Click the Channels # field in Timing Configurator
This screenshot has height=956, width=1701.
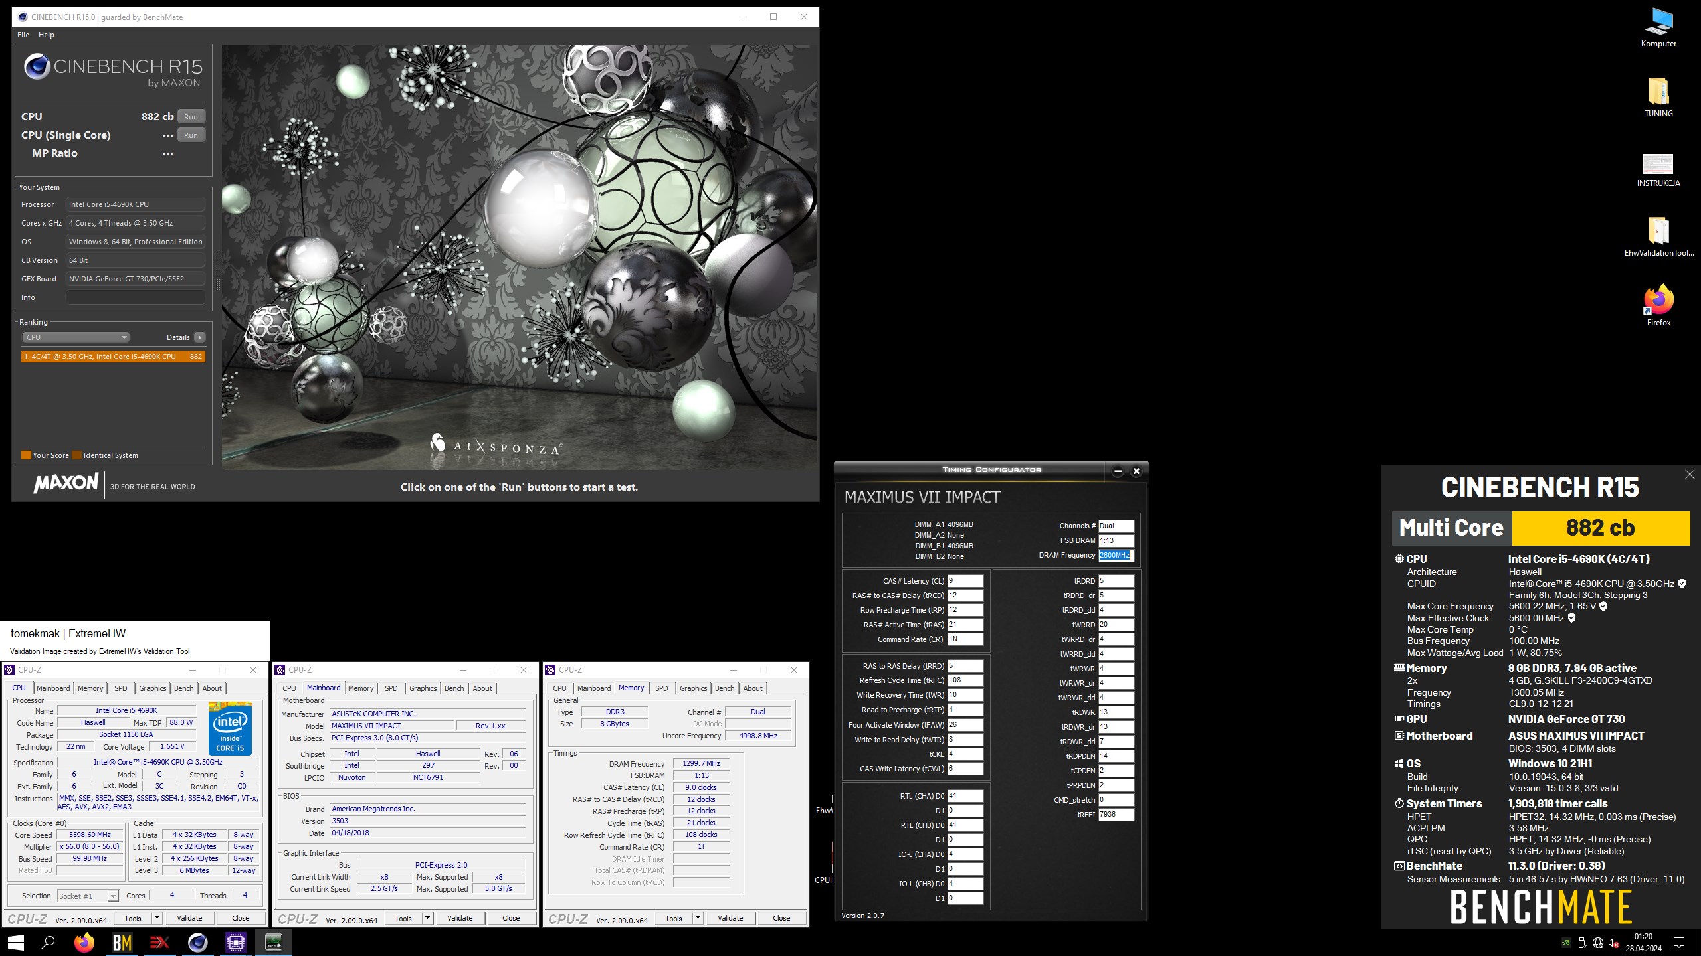(1116, 526)
